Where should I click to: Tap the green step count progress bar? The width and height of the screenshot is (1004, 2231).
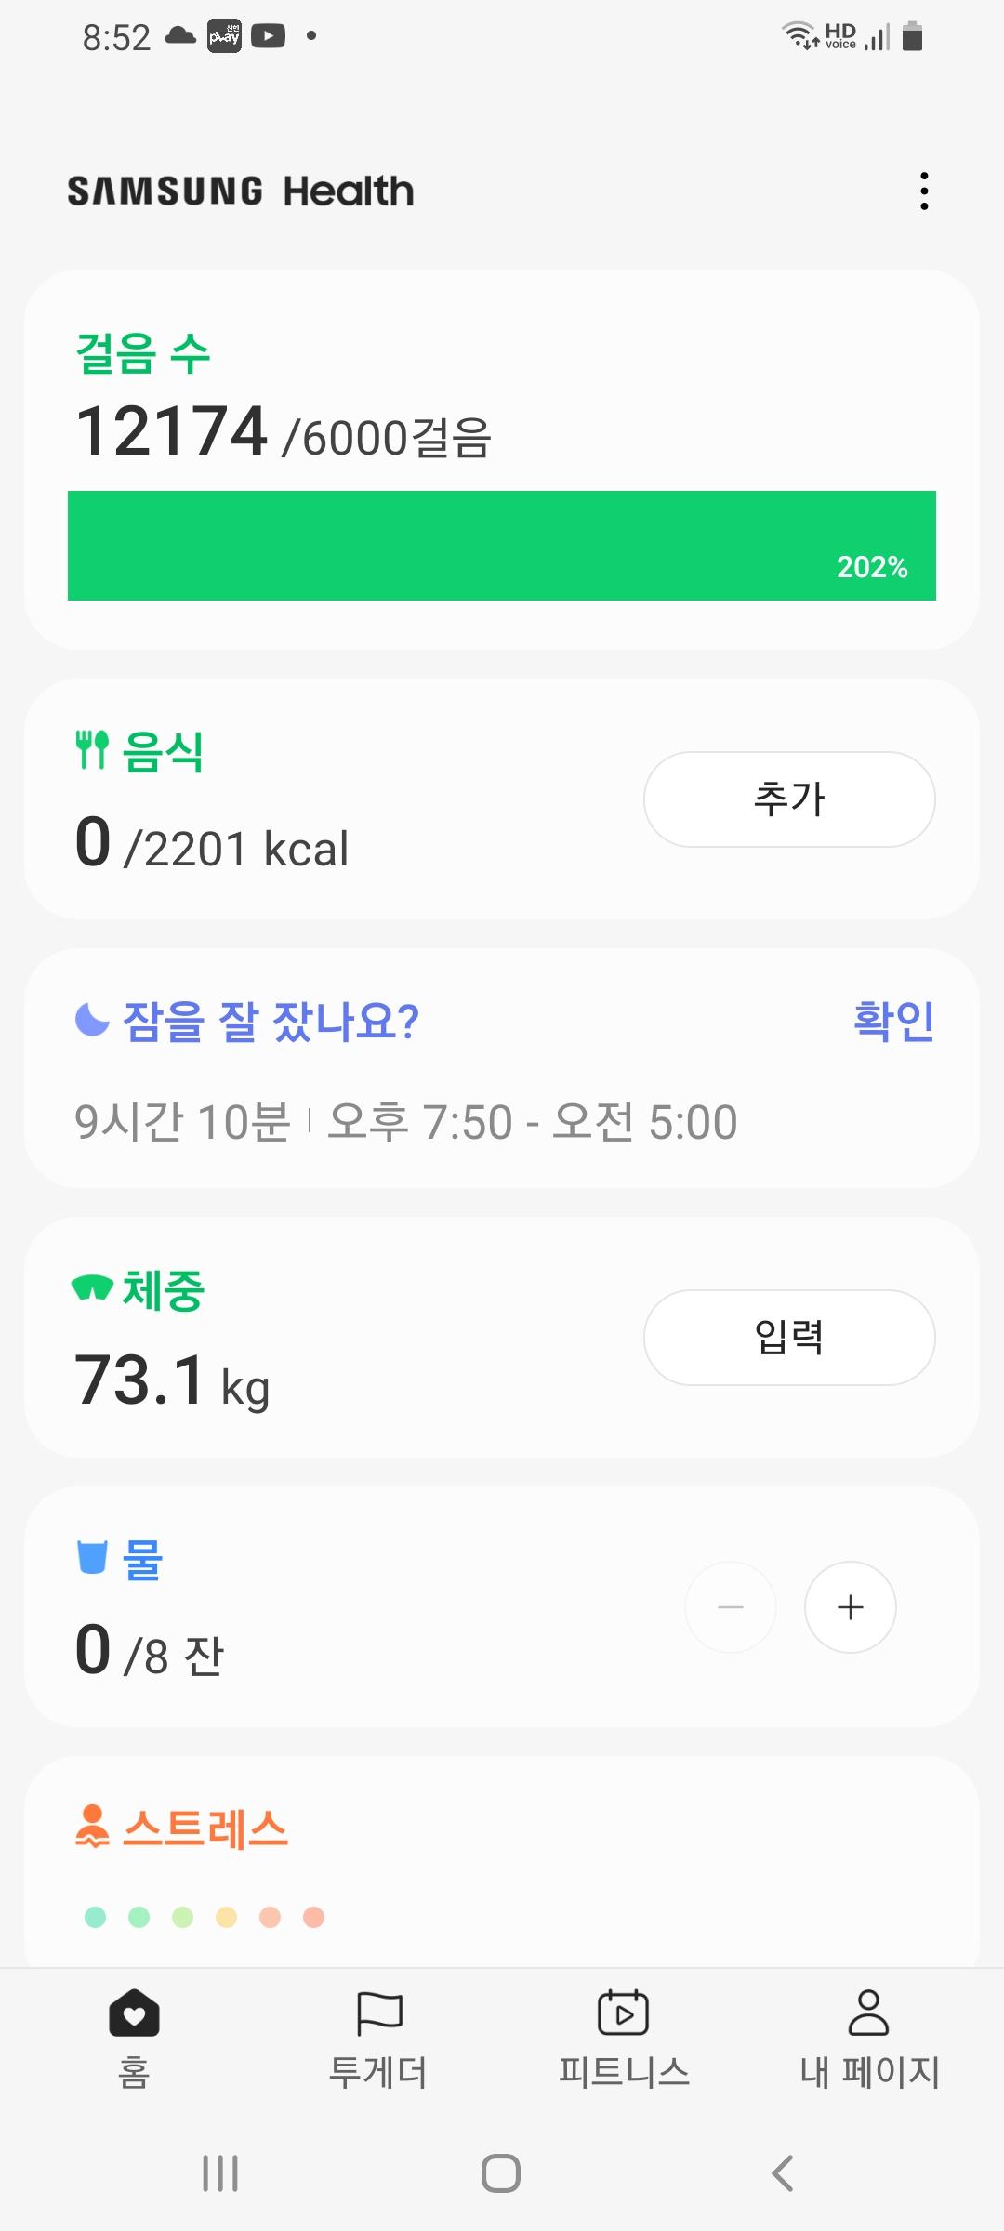pyautogui.click(x=502, y=546)
